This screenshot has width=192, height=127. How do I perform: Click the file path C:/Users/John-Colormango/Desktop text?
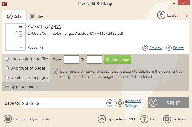75,33
